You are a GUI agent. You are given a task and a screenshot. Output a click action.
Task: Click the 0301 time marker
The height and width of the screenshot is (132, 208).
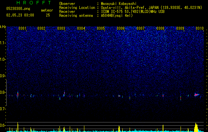coord(22,28)
